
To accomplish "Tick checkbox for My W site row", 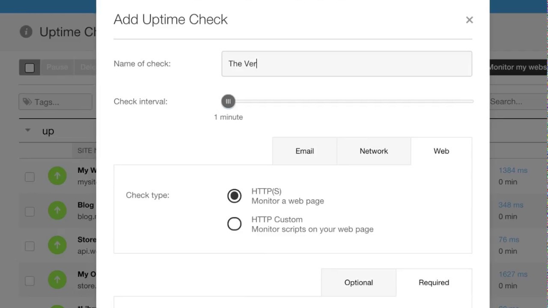I will coord(30,177).
